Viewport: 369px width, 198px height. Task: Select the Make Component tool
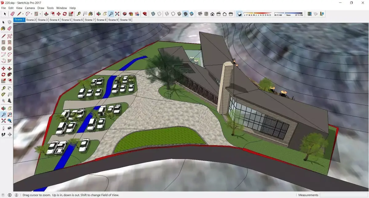(x=9, y=22)
